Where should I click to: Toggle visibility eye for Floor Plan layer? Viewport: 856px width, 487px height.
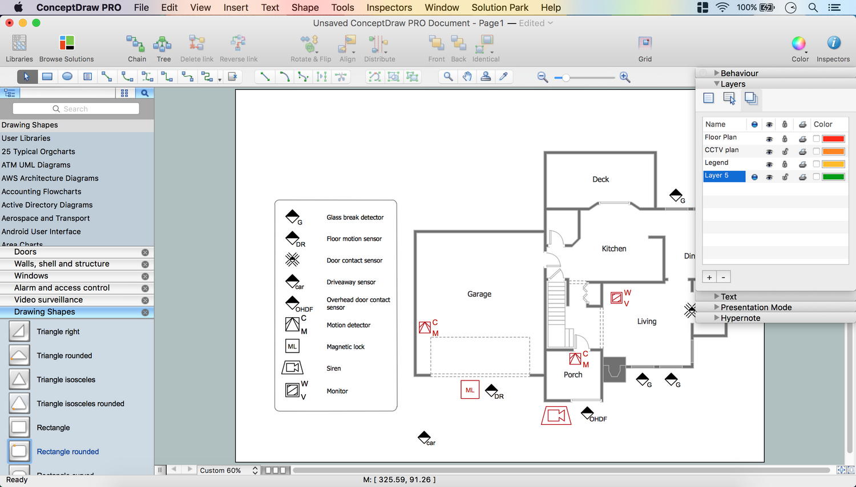pos(769,139)
